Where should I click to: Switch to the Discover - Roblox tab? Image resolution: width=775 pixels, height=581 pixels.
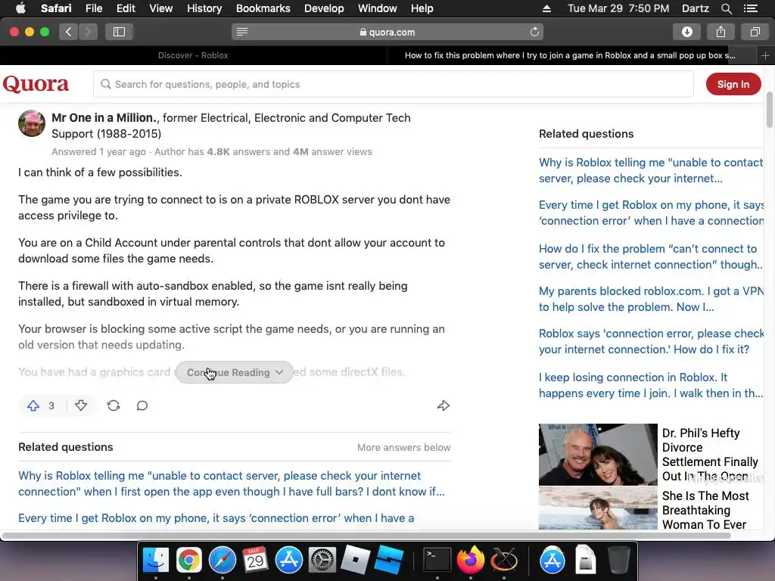click(x=193, y=55)
